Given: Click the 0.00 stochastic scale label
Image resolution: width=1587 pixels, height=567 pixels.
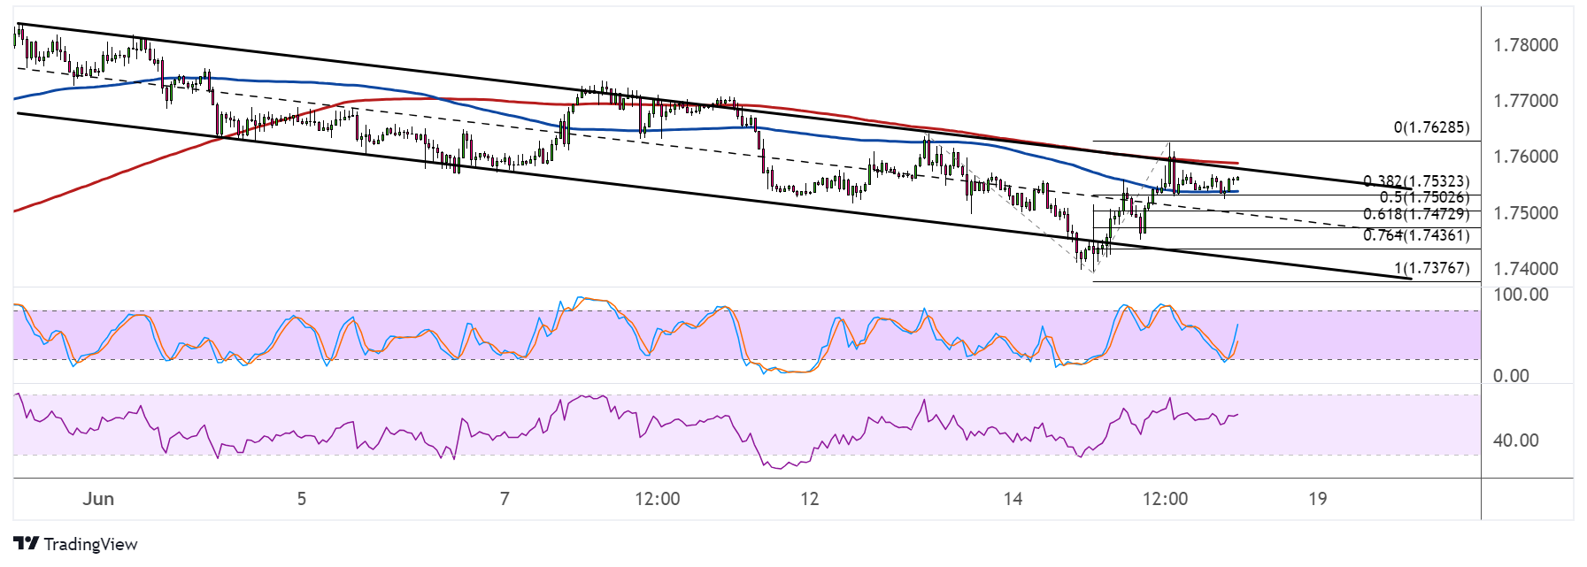Looking at the screenshot, I should click(x=1511, y=376).
